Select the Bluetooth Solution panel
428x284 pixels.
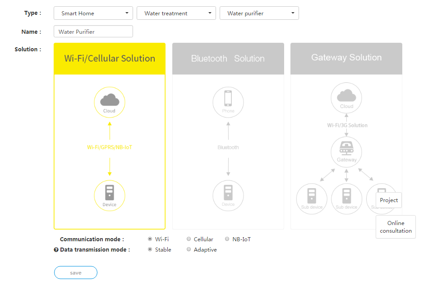228,59
